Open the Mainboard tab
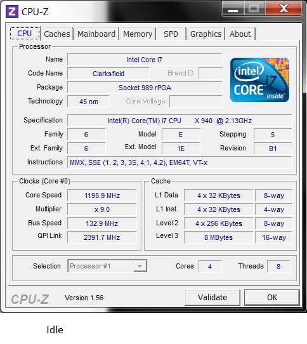Screen dimensions: 307x344 [x=96, y=34]
